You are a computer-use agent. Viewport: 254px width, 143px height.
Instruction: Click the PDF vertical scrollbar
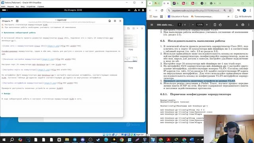(253, 48)
